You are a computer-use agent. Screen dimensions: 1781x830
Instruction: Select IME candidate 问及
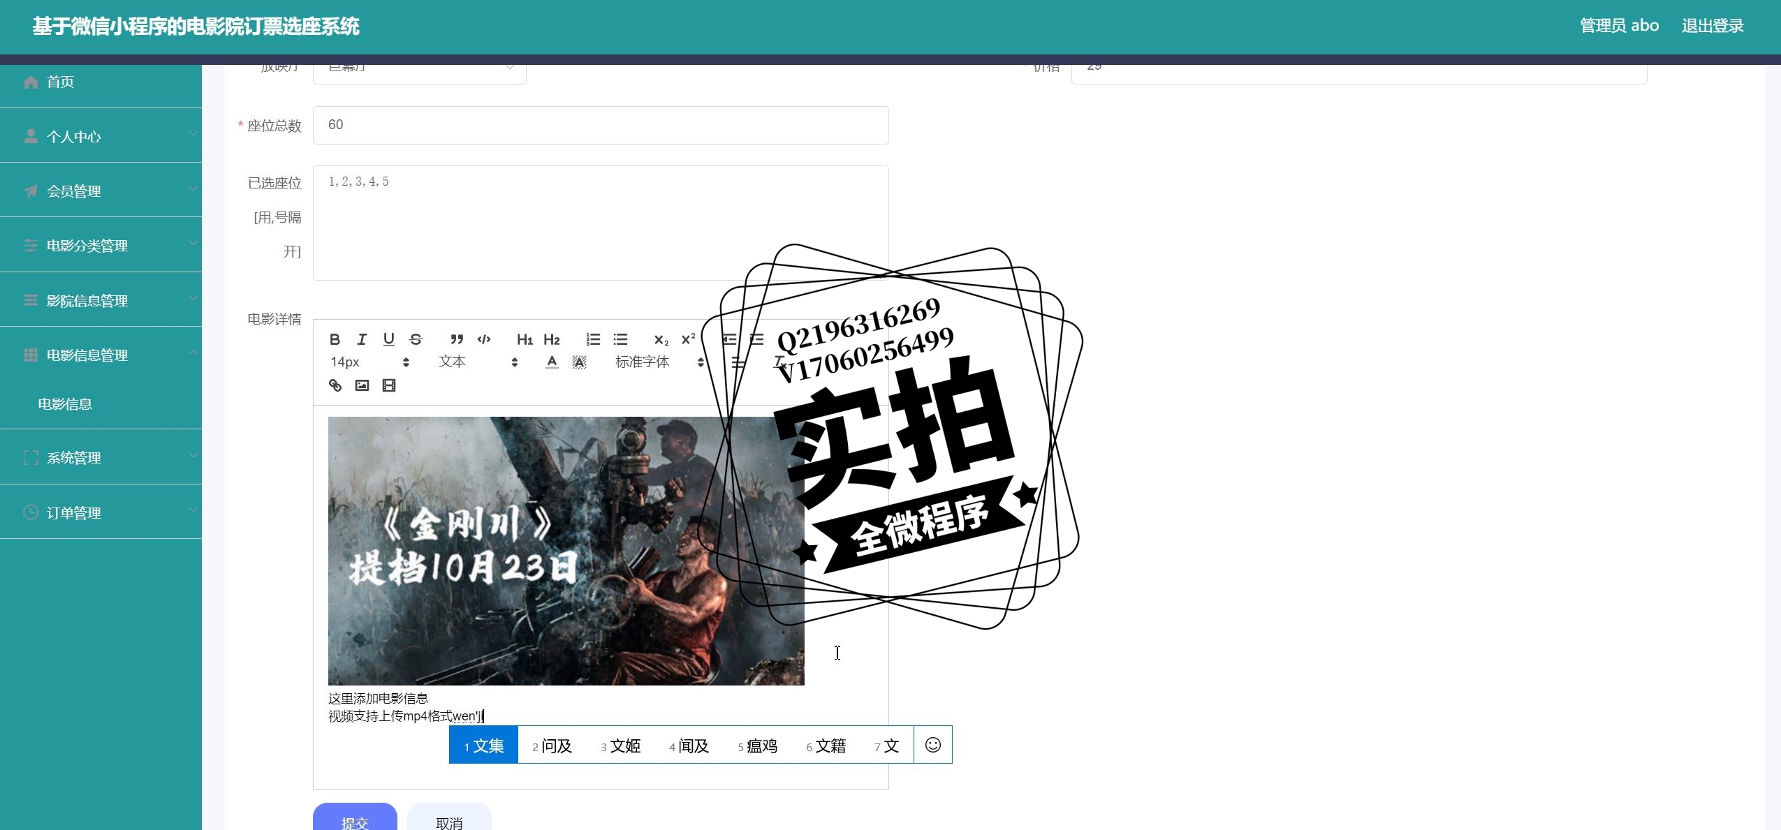point(552,746)
